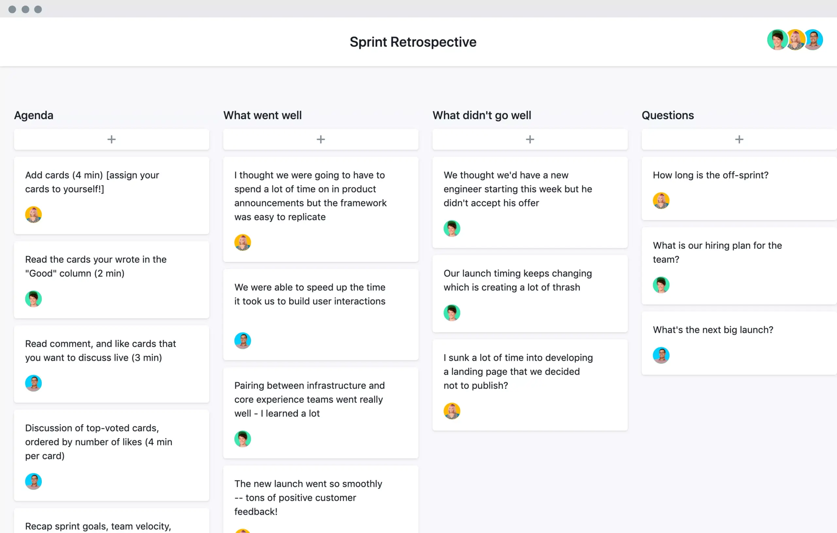Click the teal avatar on third Agenda card
This screenshot has height=533, width=837.
click(x=33, y=383)
